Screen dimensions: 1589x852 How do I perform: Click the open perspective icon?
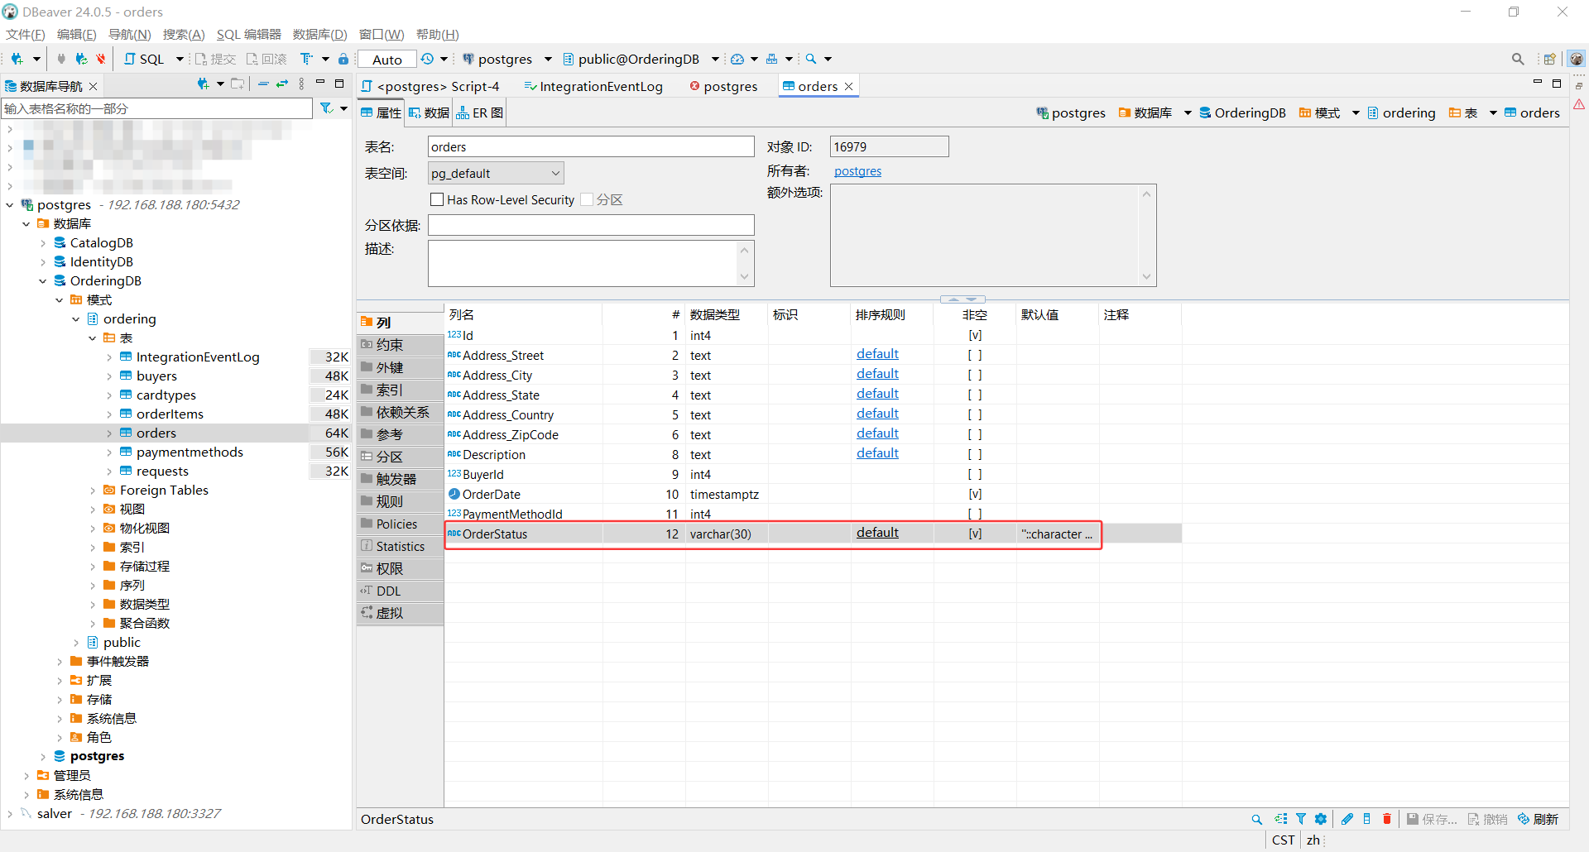click(1550, 59)
